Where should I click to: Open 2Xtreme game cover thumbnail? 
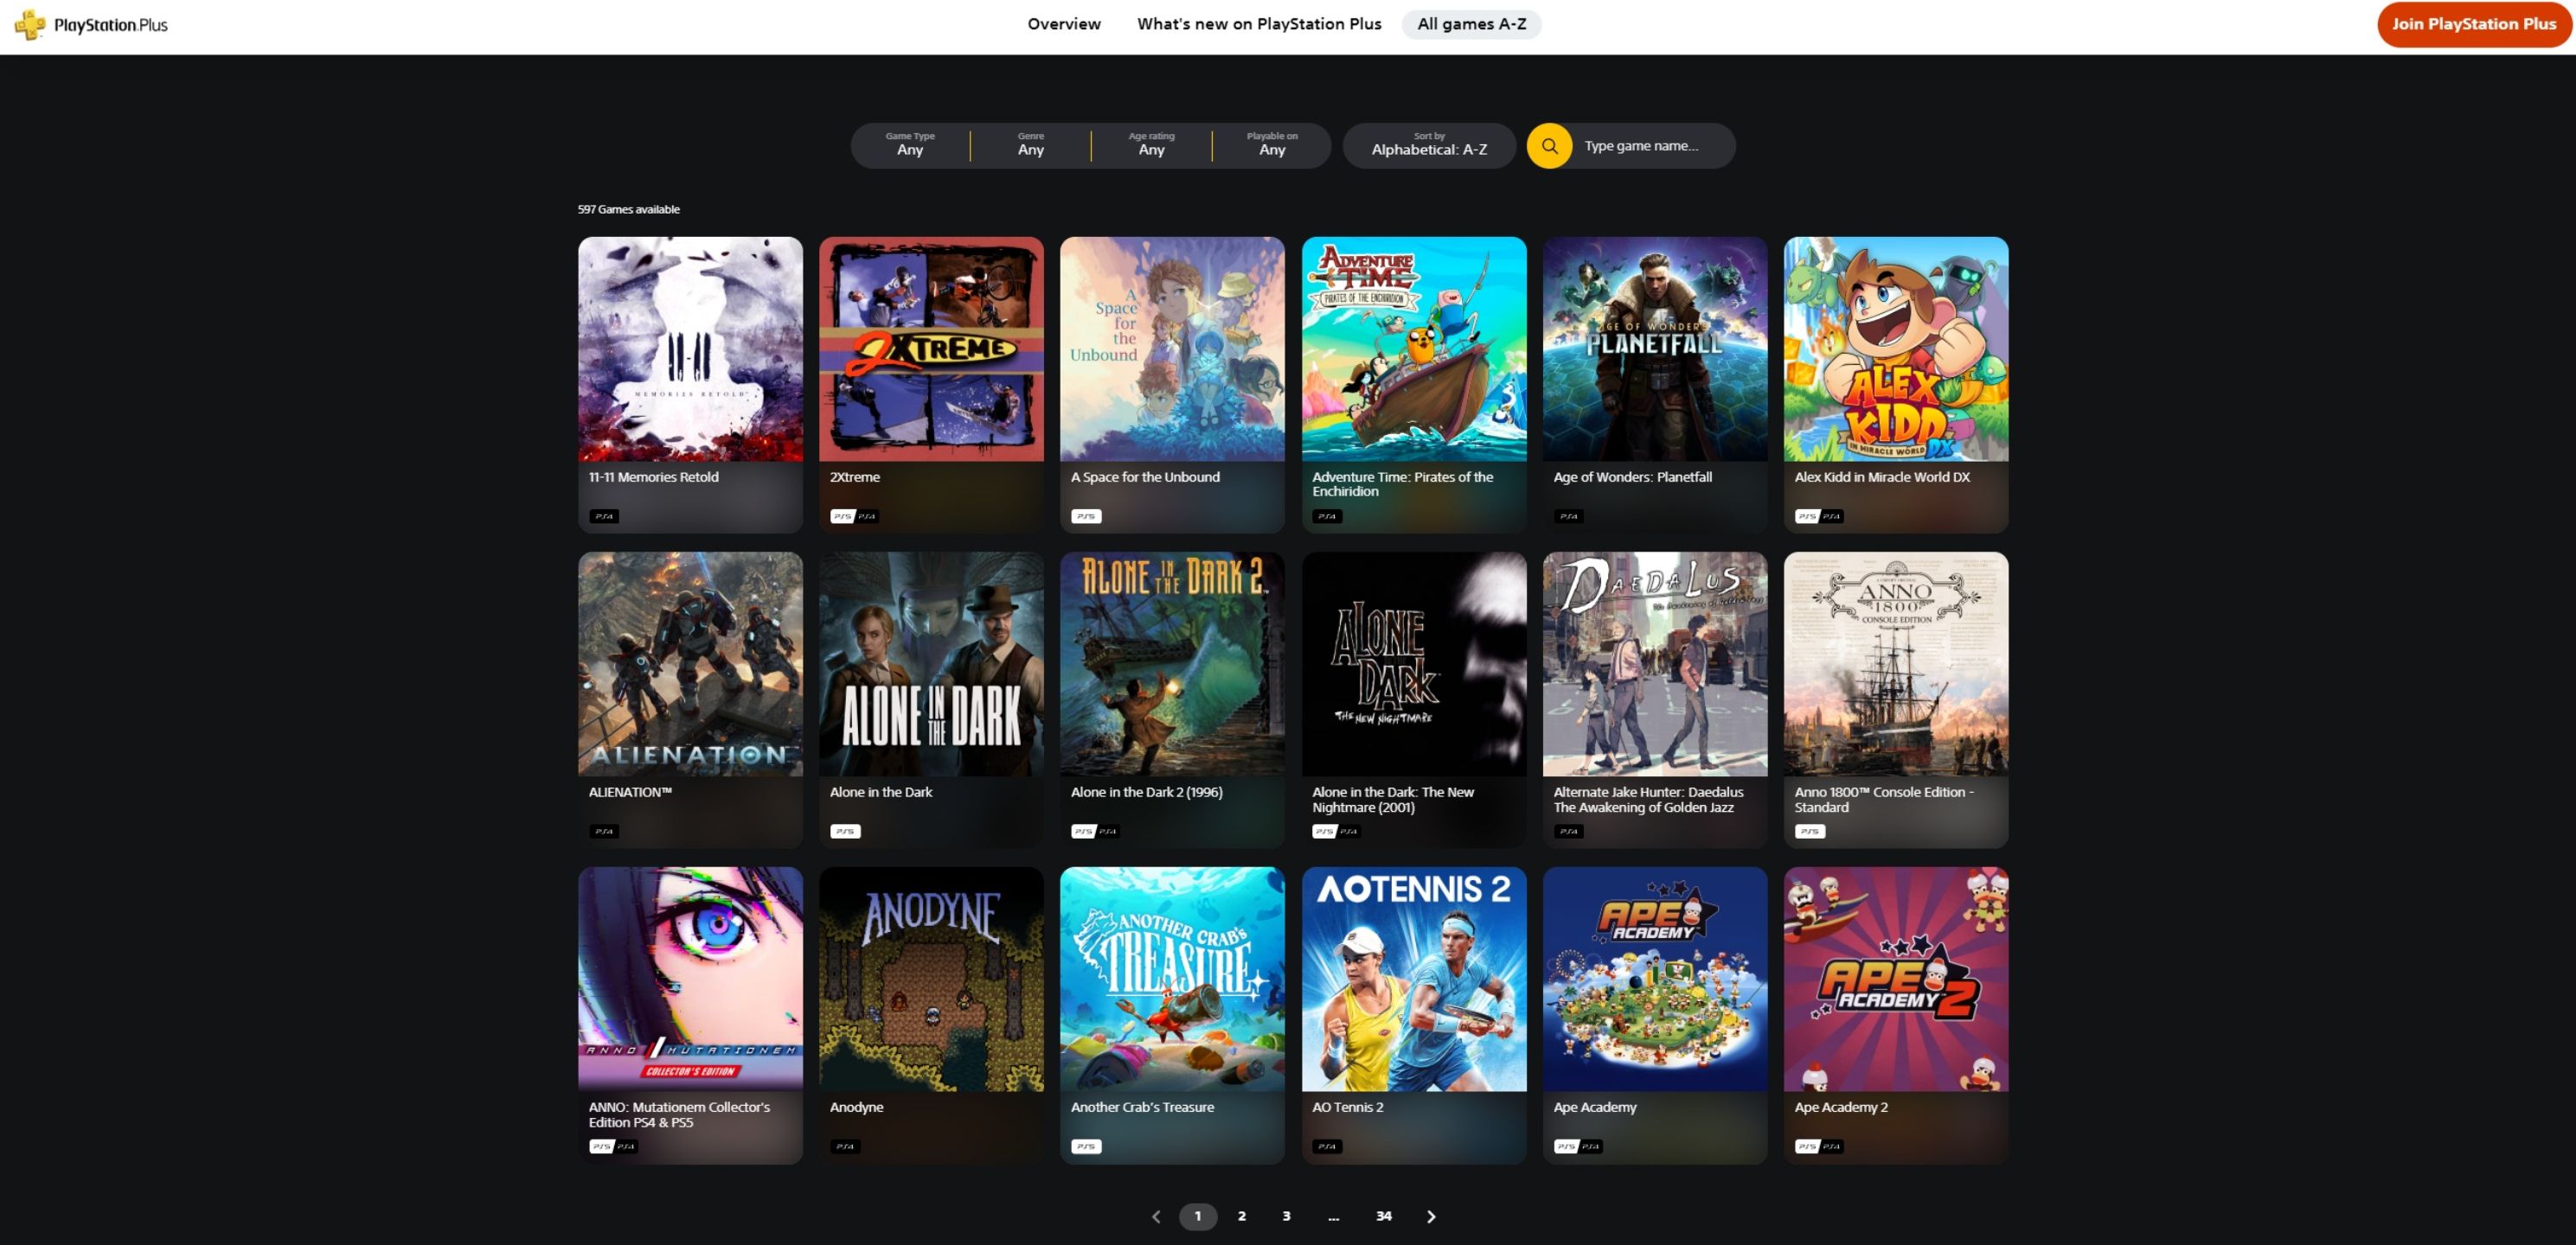click(931, 348)
